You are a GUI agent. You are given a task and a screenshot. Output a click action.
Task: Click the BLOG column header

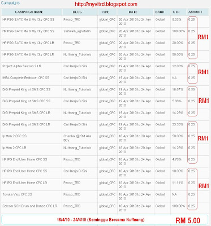click(x=77, y=12)
